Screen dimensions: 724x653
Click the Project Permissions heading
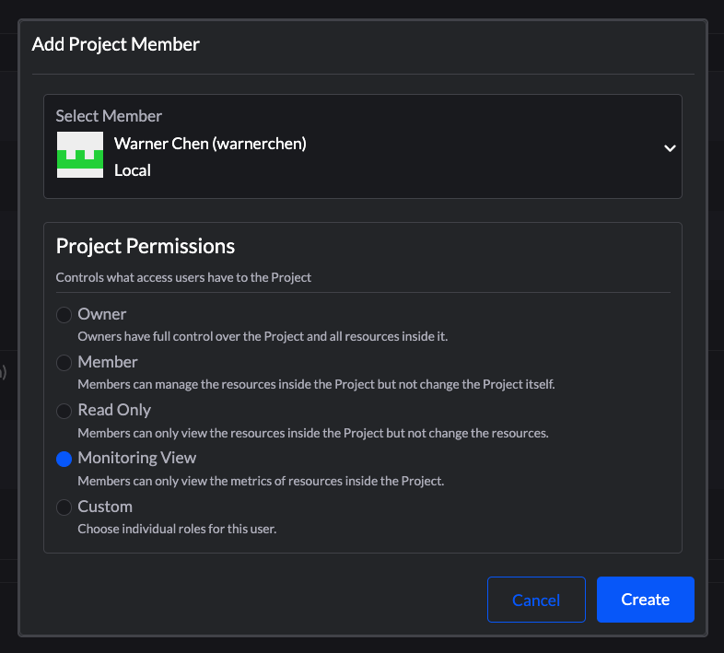pos(146,247)
